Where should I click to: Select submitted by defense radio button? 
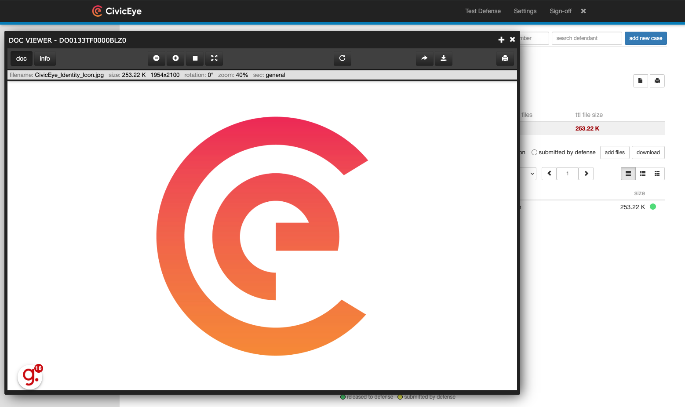(535, 153)
